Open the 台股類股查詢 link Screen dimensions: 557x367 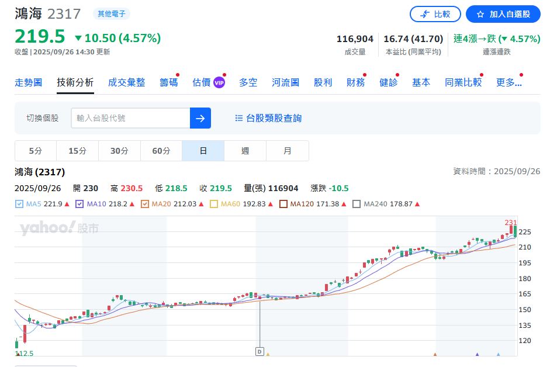[268, 118]
